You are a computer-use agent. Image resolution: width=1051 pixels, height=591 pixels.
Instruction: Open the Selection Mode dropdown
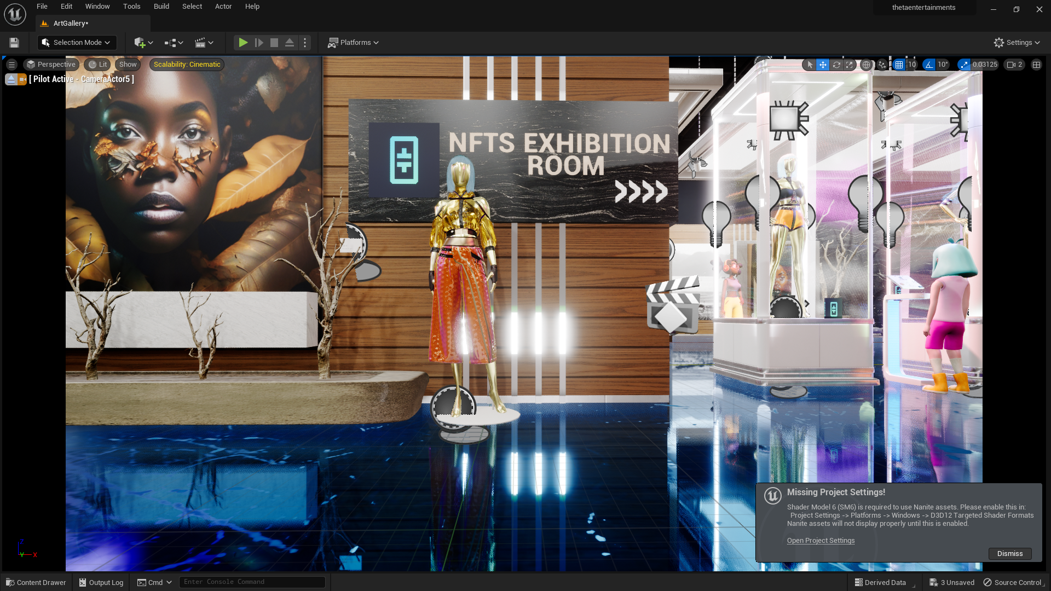[x=77, y=43]
